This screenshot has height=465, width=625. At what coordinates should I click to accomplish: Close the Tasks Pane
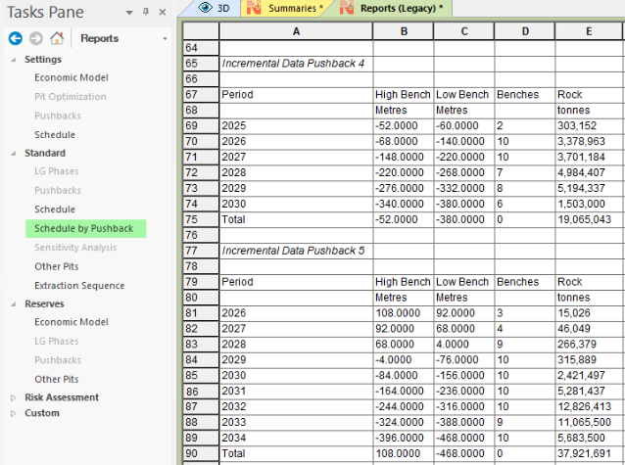(x=163, y=12)
